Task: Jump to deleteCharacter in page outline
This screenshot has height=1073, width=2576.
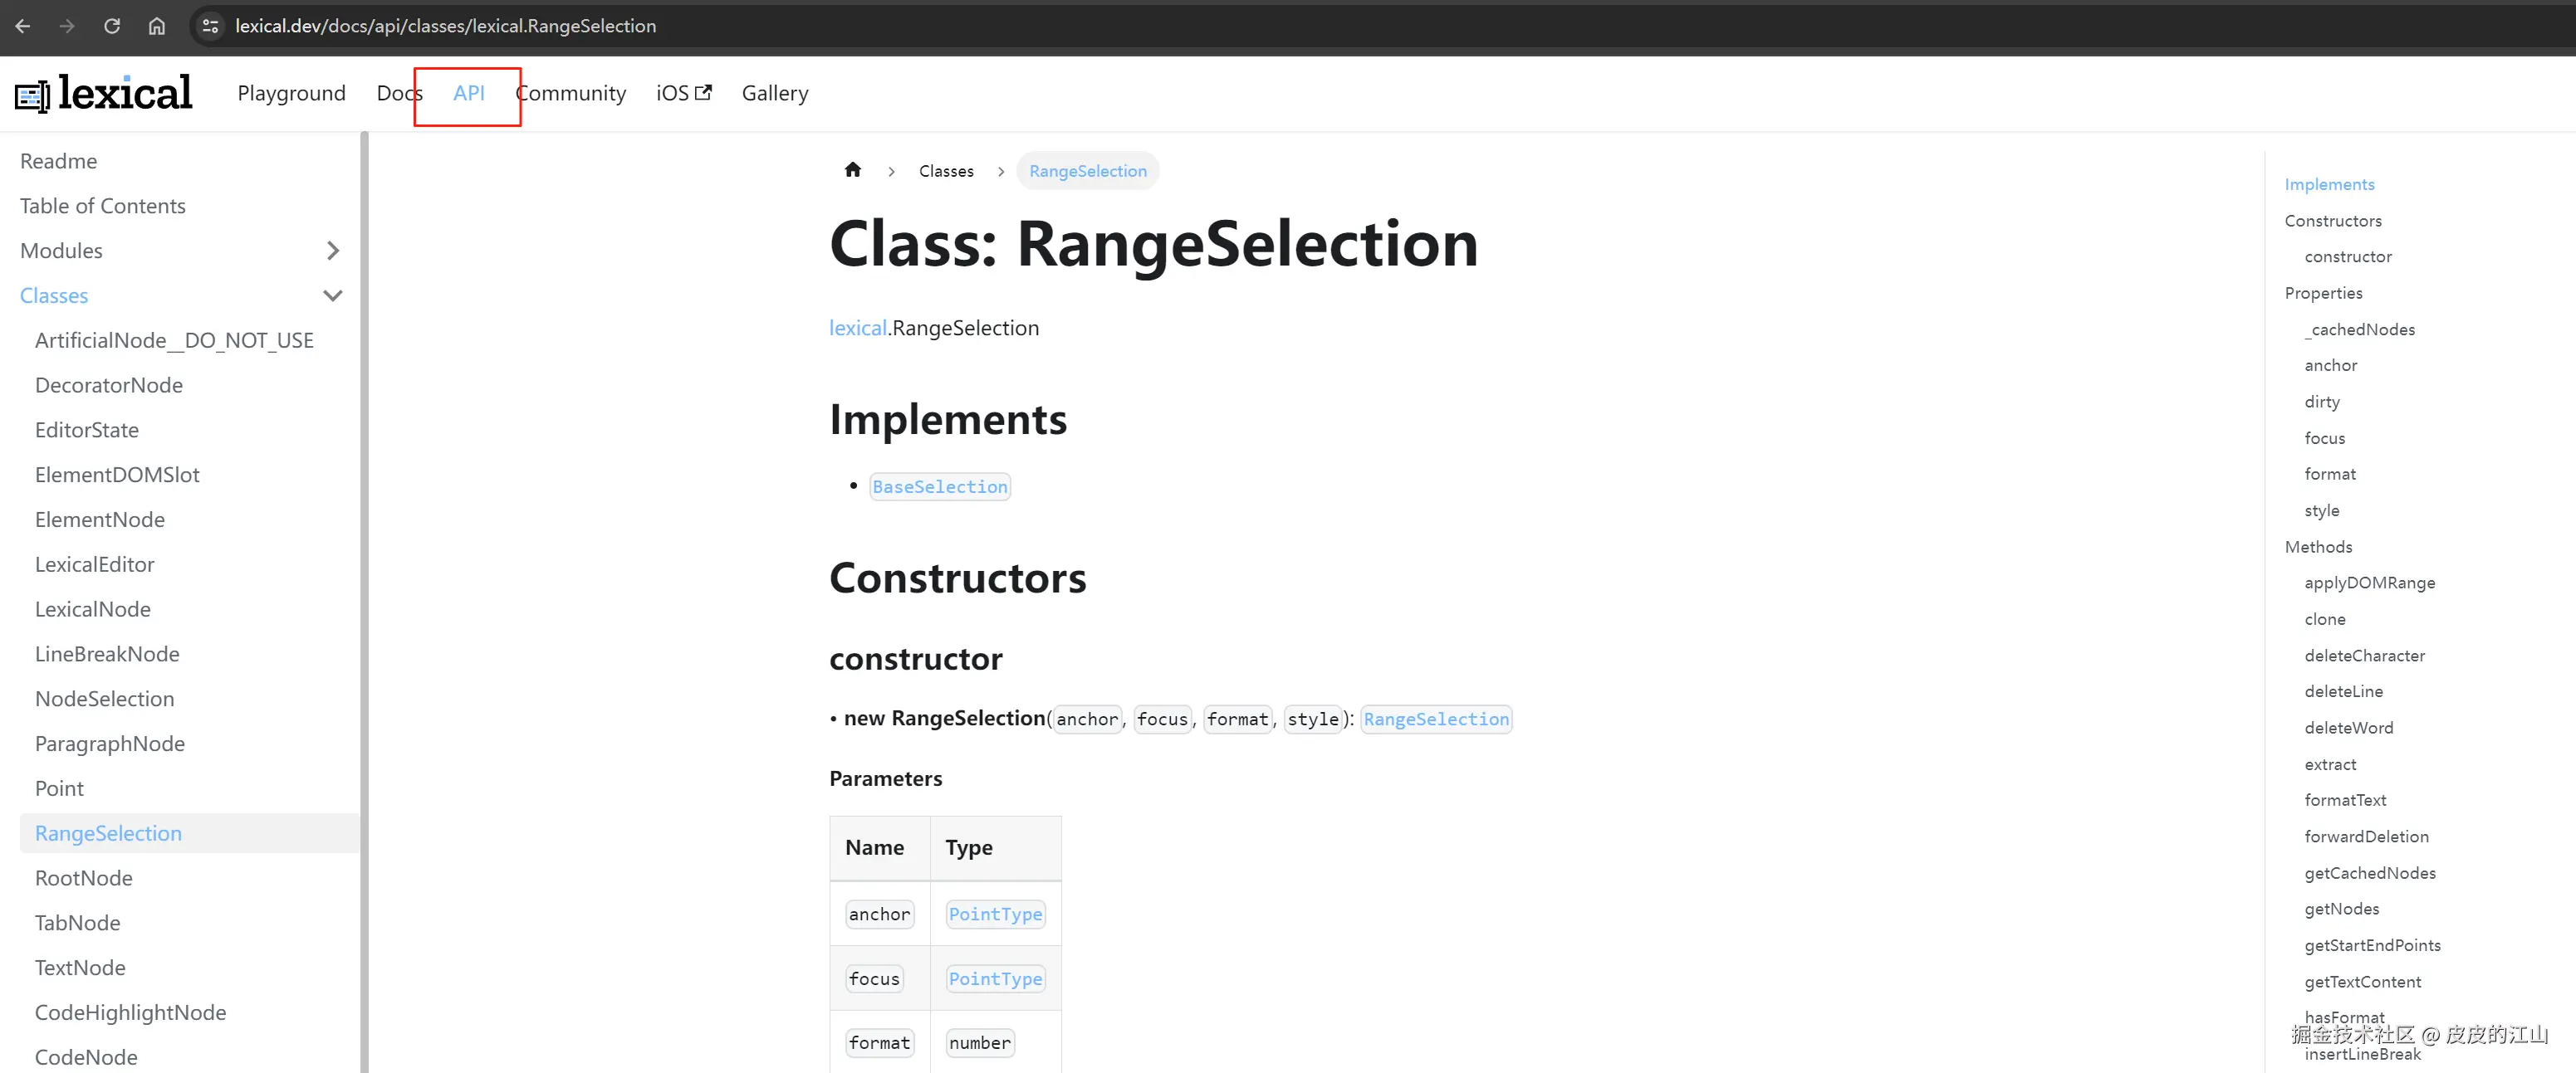Action: click(2364, 656)
